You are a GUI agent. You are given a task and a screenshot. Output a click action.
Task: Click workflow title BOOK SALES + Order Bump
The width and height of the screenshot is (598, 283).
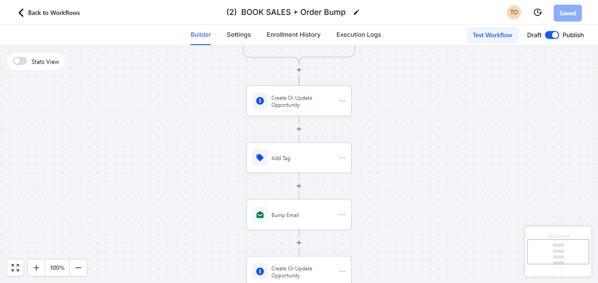[x=286, y=12]
